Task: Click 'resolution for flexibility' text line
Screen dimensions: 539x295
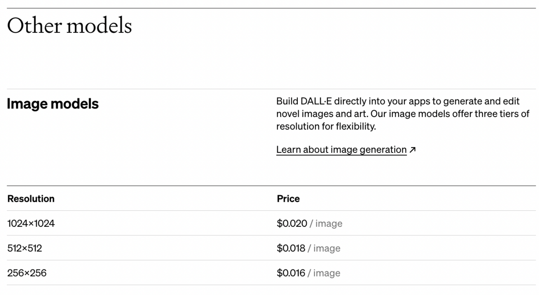Action: click(x=326, y=126)
